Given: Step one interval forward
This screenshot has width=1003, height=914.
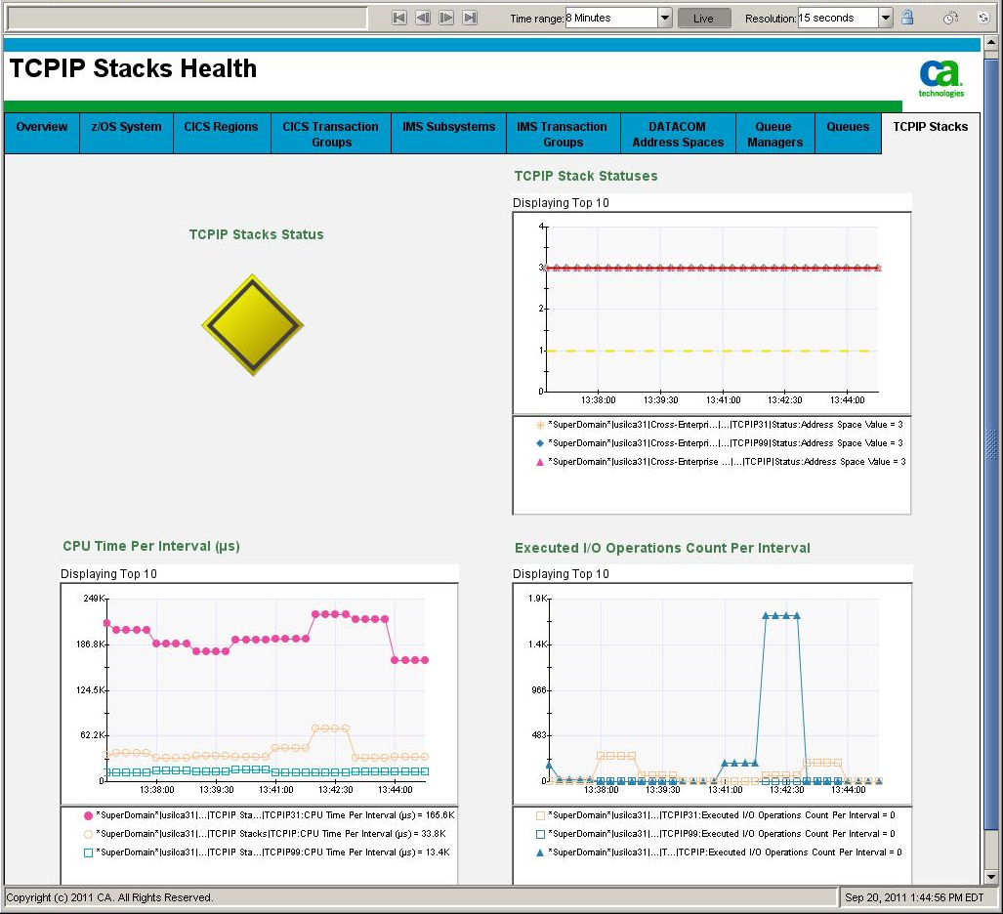Looking at the screenshot, I should [x=446, y=18].
